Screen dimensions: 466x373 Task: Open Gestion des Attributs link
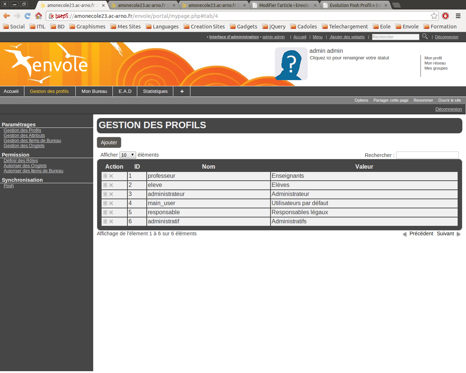[24, 136]
